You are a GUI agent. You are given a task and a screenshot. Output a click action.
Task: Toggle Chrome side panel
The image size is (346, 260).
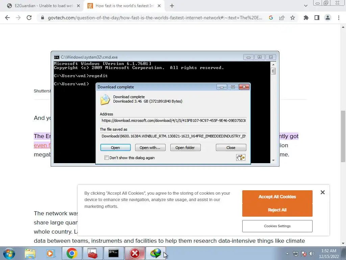coord(317,18)
